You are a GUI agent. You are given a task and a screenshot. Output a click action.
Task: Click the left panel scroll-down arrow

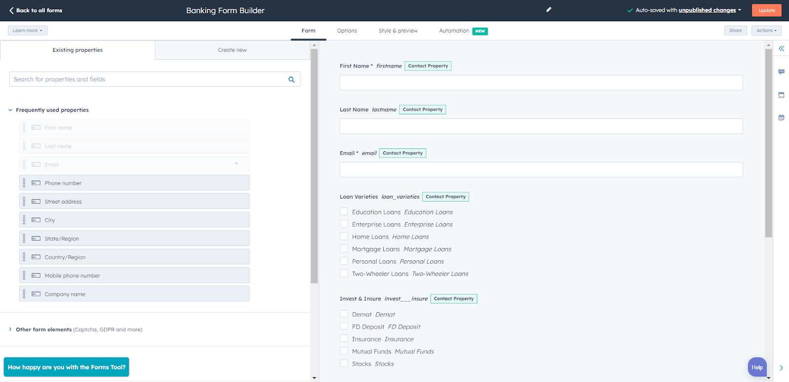point(314,378)
